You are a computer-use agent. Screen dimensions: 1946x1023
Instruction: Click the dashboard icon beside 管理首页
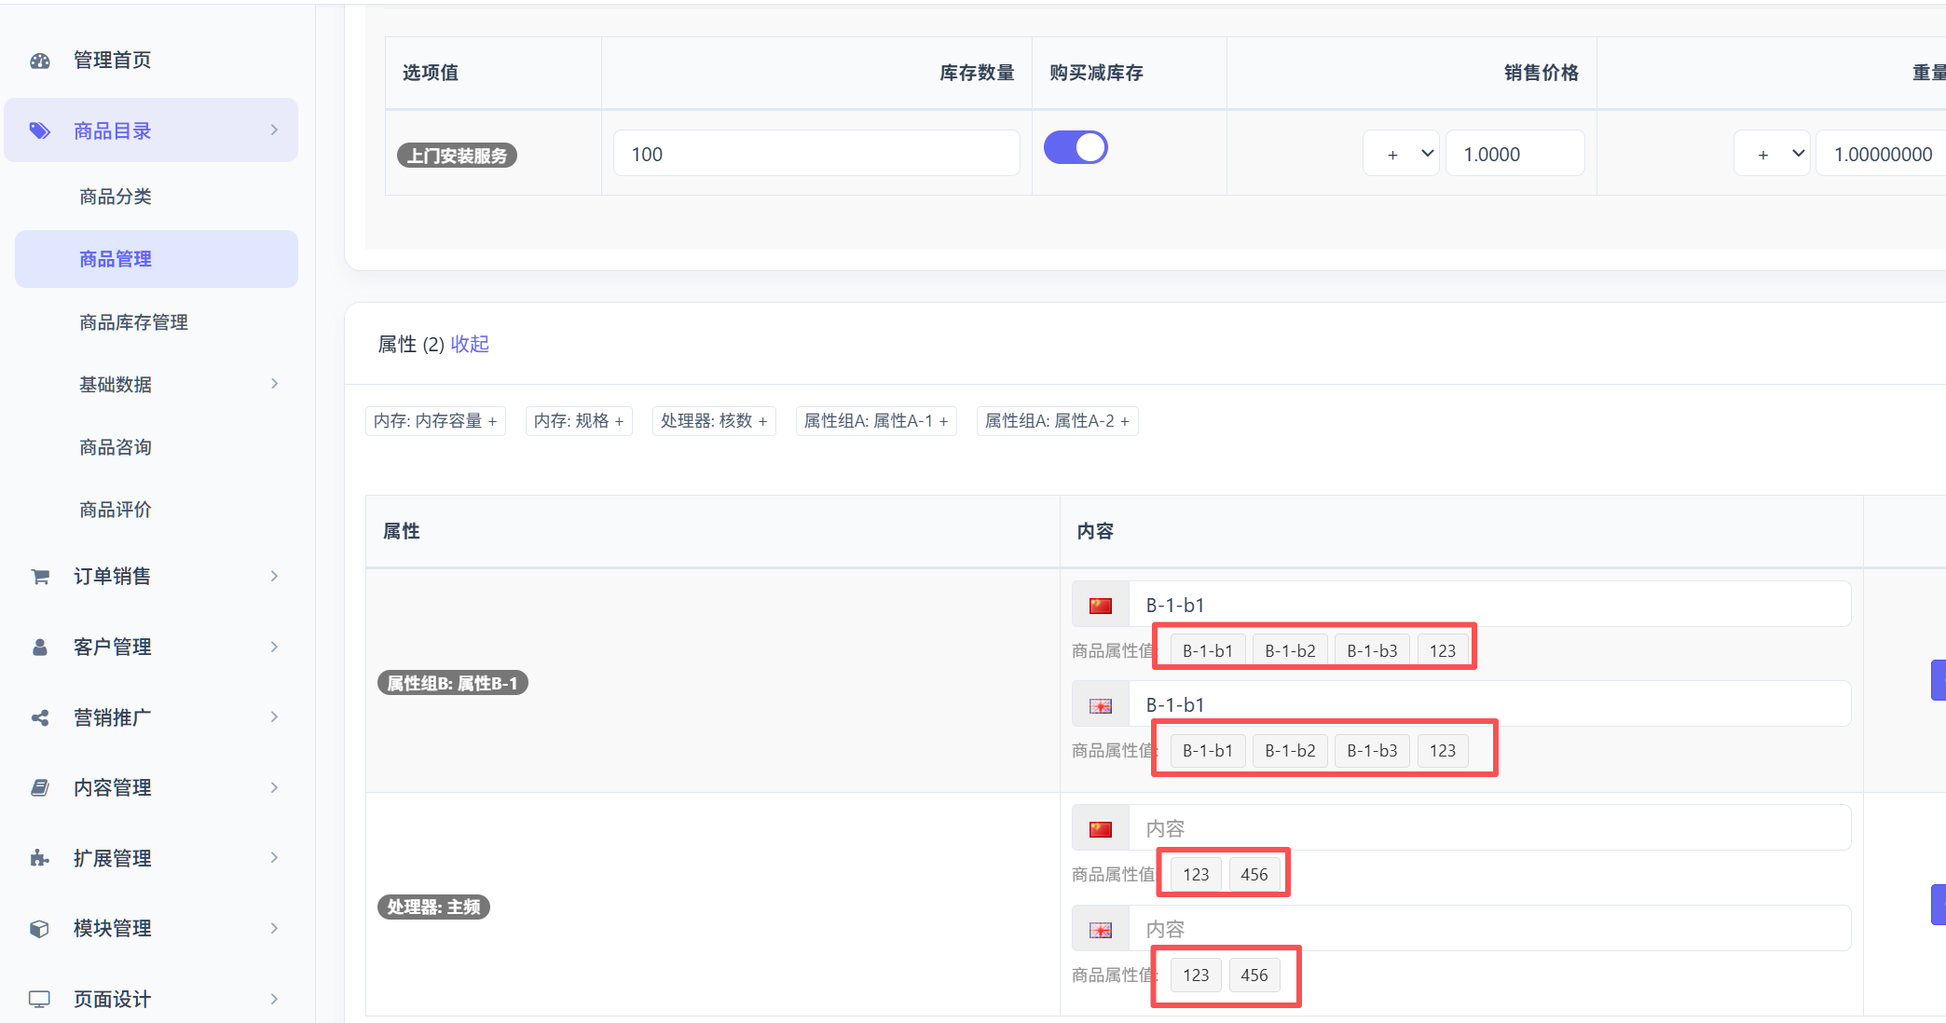click(40, 61)
